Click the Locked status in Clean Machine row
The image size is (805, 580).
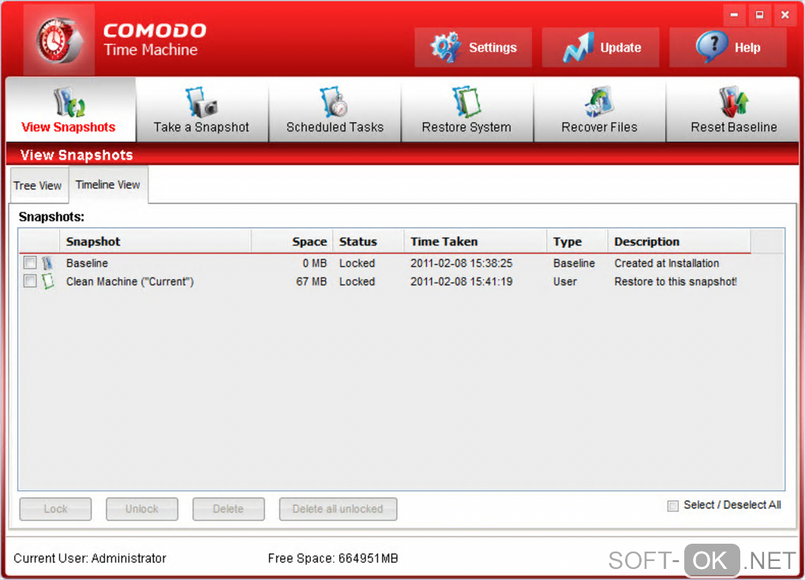coord(357,282)
